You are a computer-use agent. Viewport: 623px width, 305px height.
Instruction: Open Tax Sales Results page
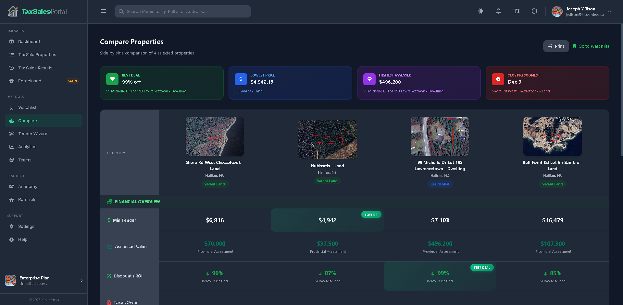pyautogui.click(x=35, y=68)
